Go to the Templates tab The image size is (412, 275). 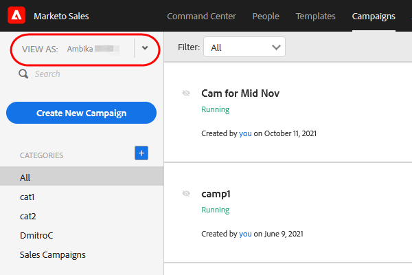pyautogui.click(x=315, y=16)
